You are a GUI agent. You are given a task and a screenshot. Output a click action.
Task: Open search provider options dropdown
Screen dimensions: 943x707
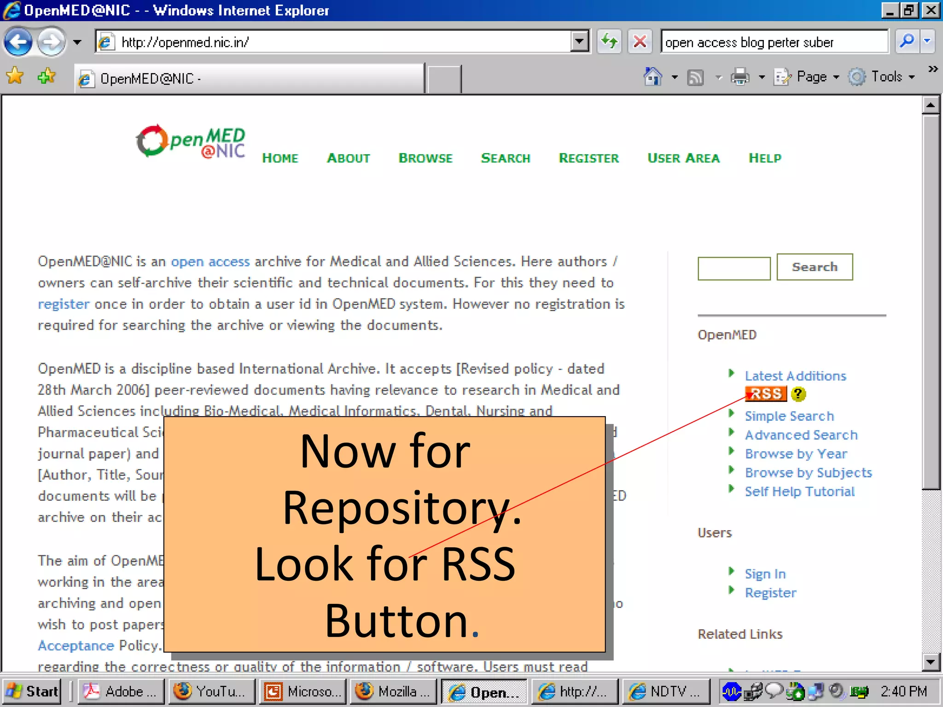[927, 42]
